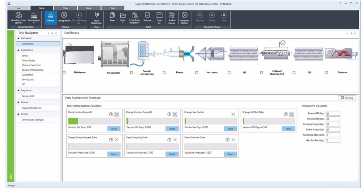Create a New batch
The height and width of the screenshot is (191, 362).
point(113,17)
